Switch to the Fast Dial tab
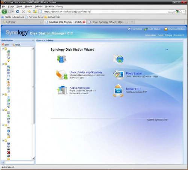 (23, 22)
